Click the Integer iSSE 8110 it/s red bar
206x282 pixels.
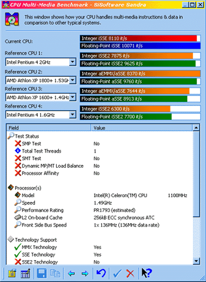140,38
